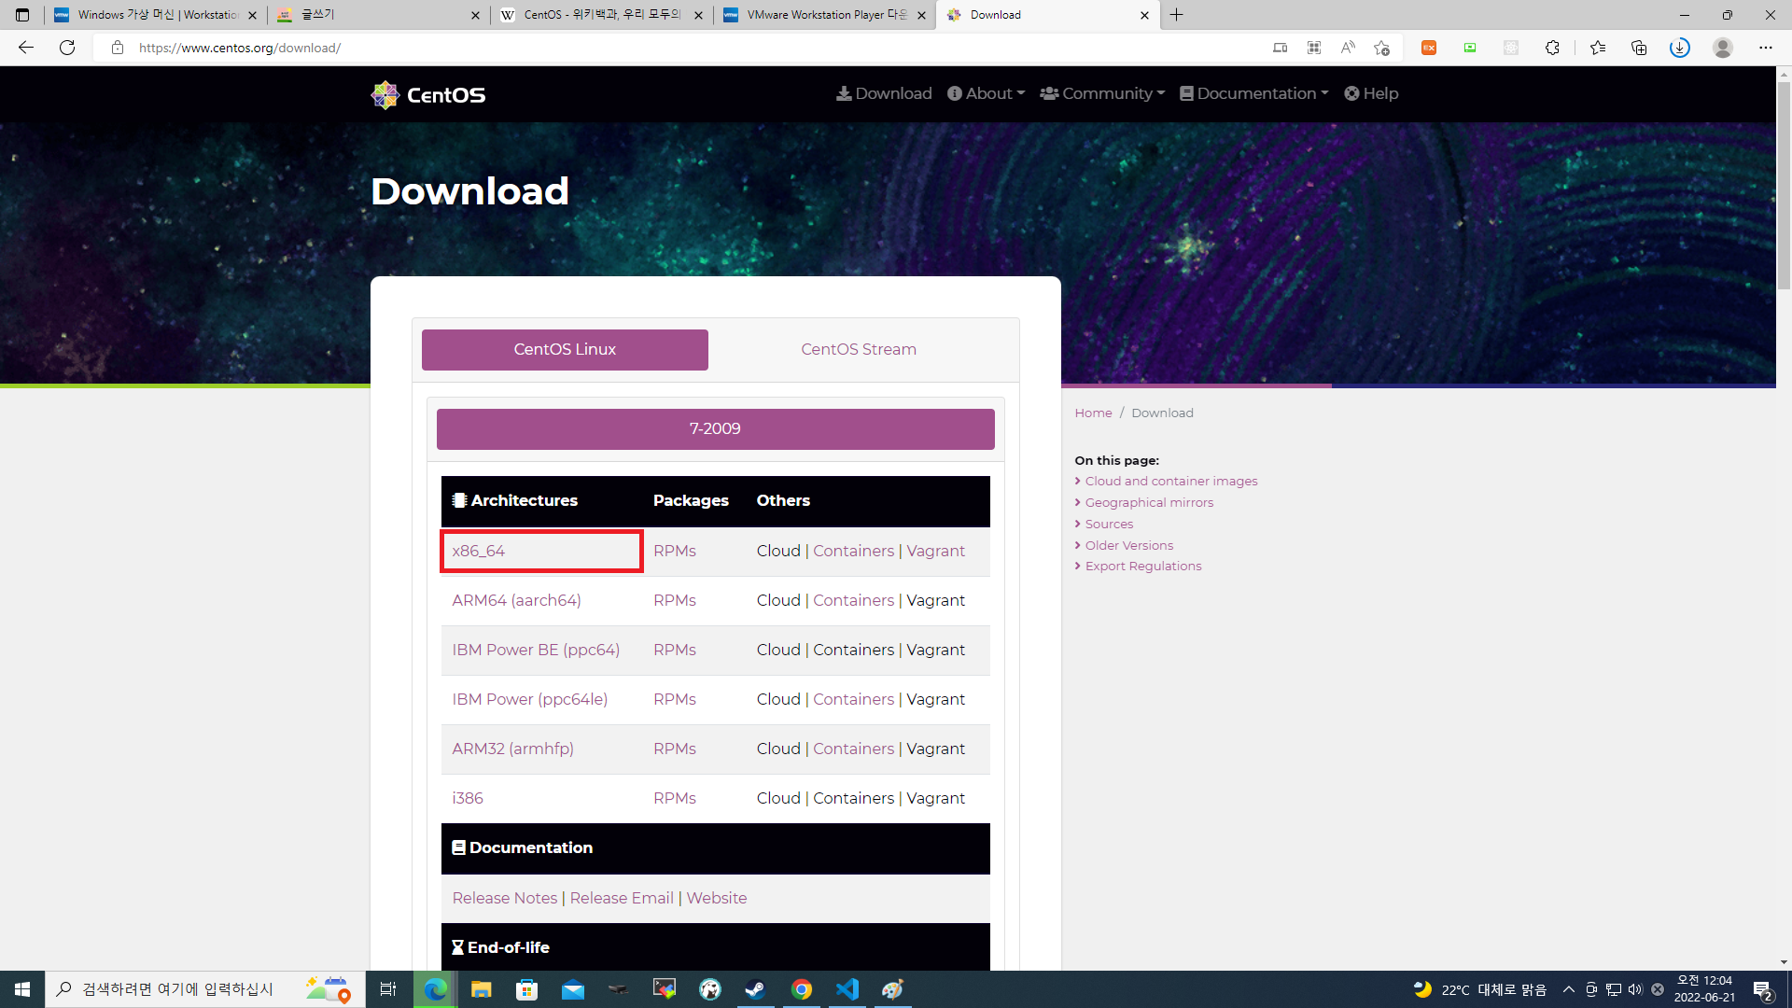Open the Release Notes link
This screenshot has height=1008, width=1792.
[505, 898]
